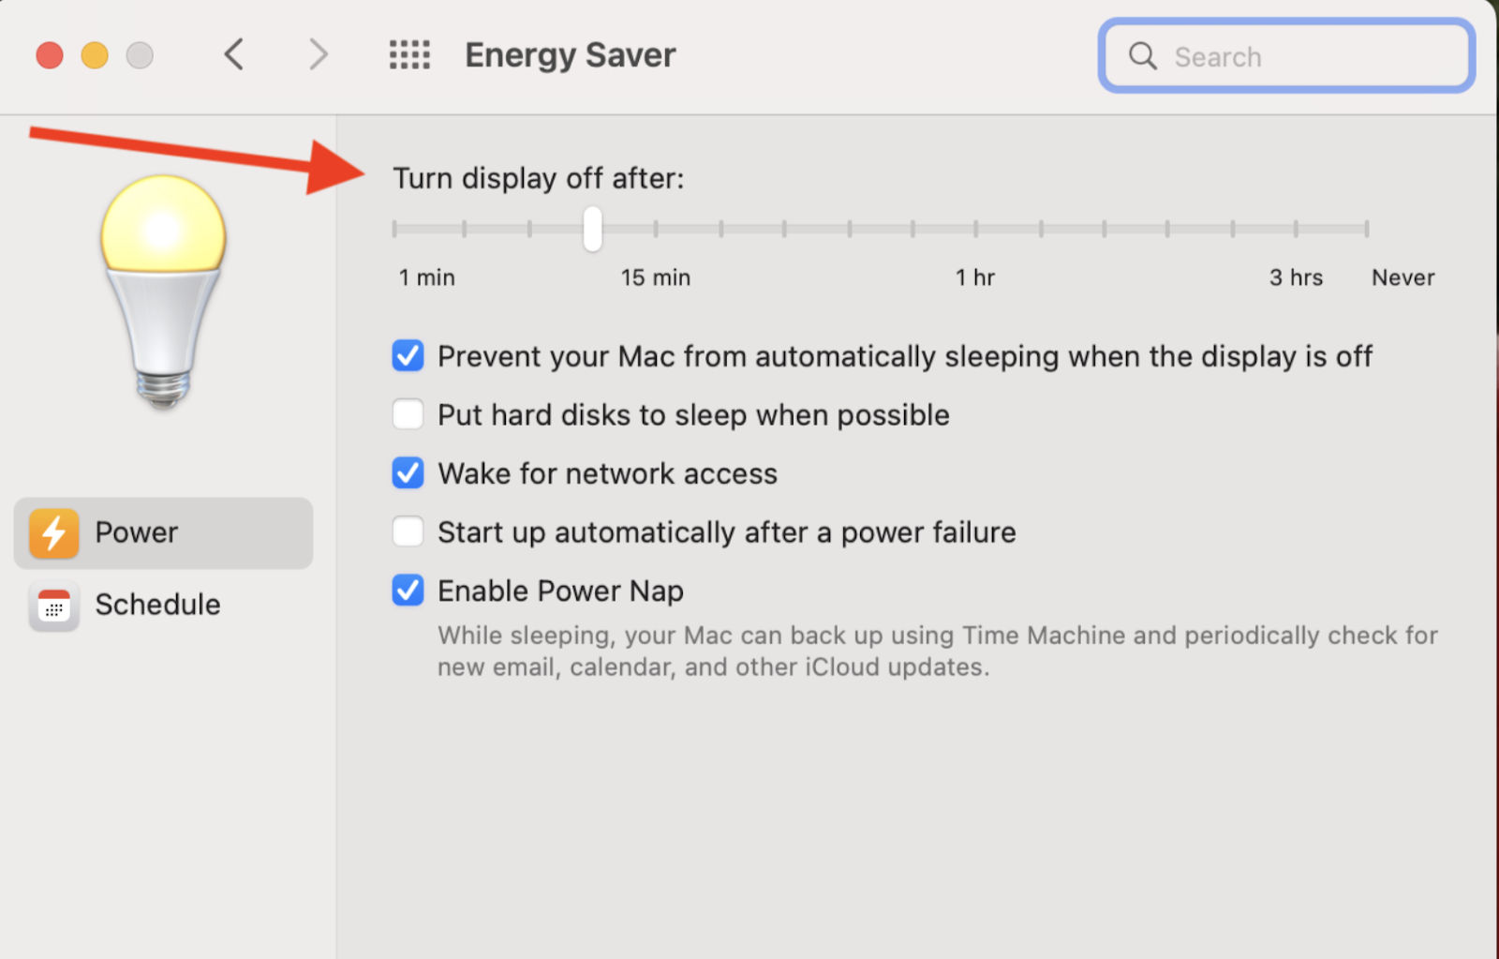Screen dimensions: 1499x959
Task: Click the lightbulb Energy Saver illustration
Action: [163, 291]
